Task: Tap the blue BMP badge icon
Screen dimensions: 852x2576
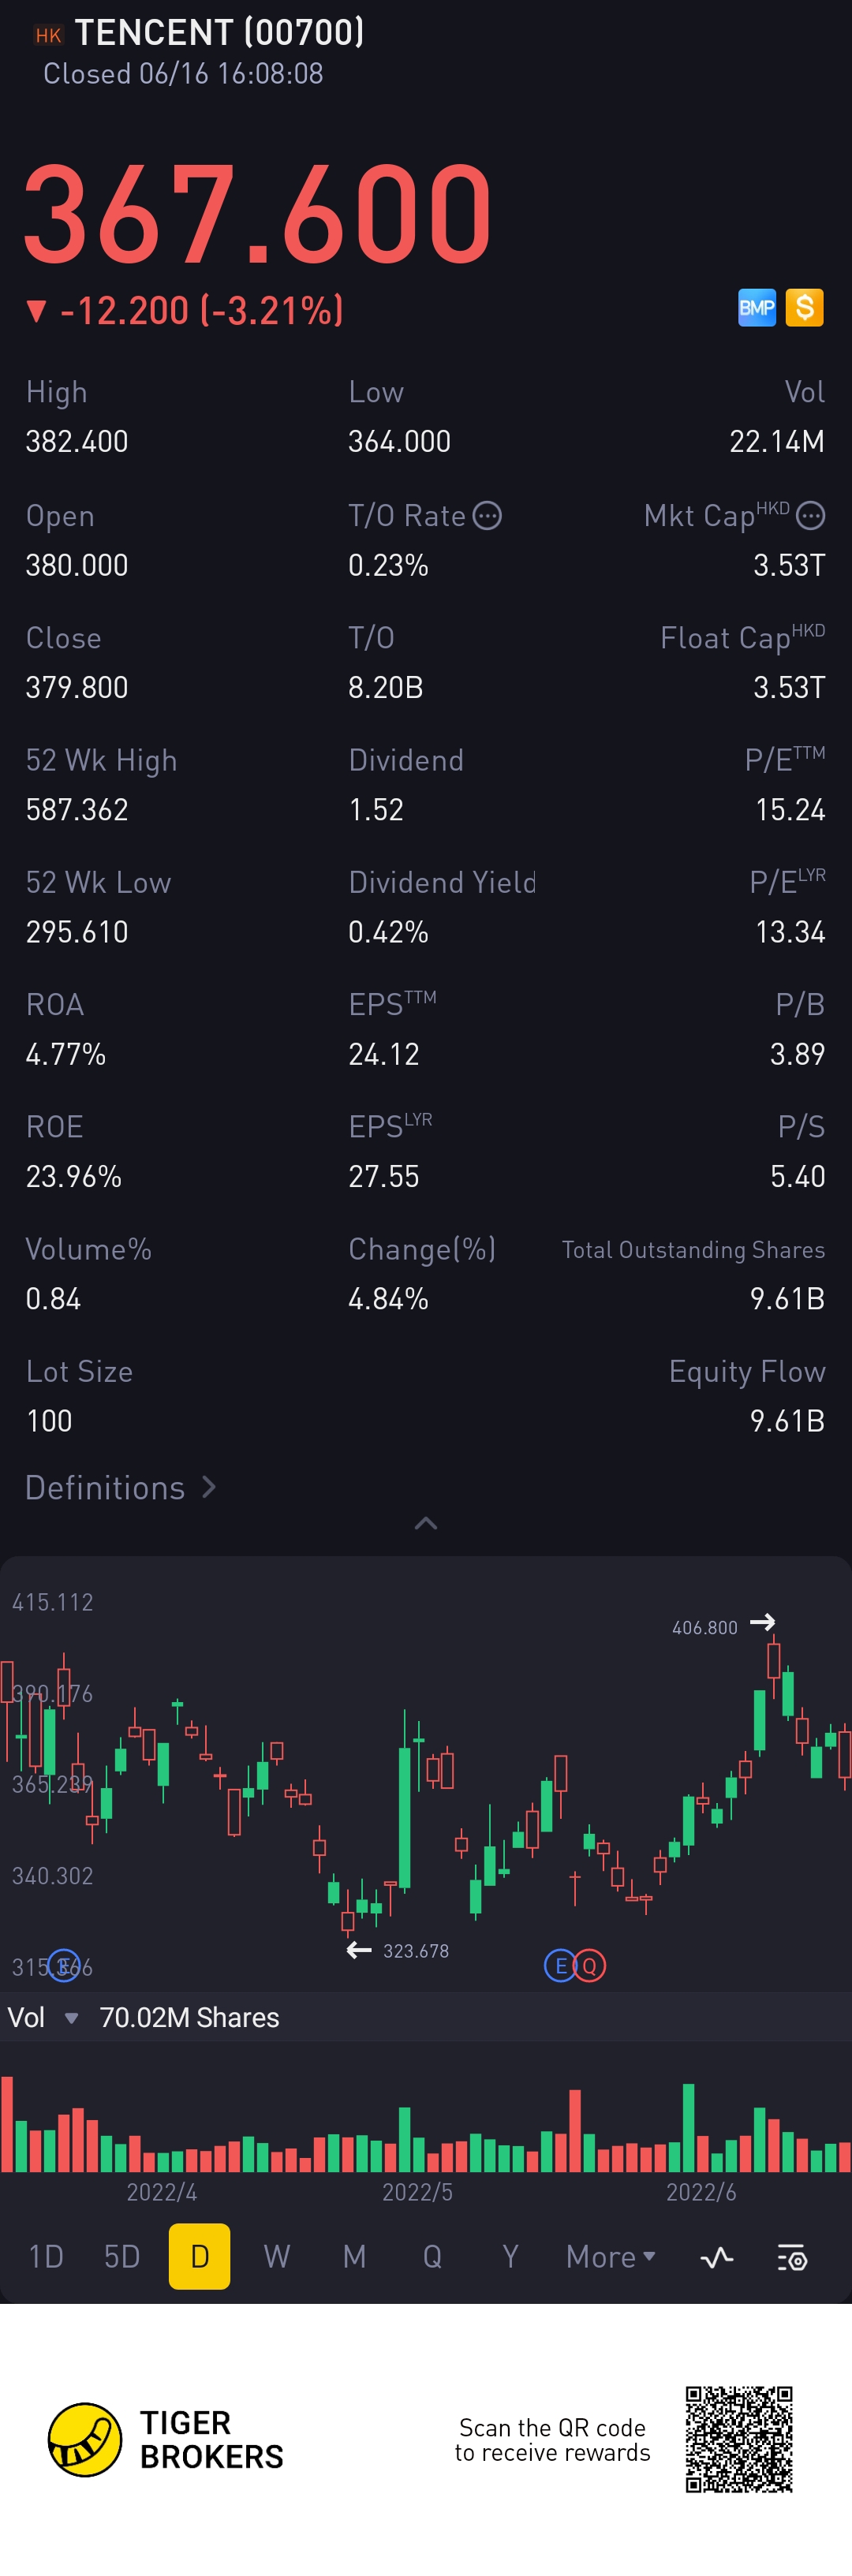Action: (x=756, y=308)
